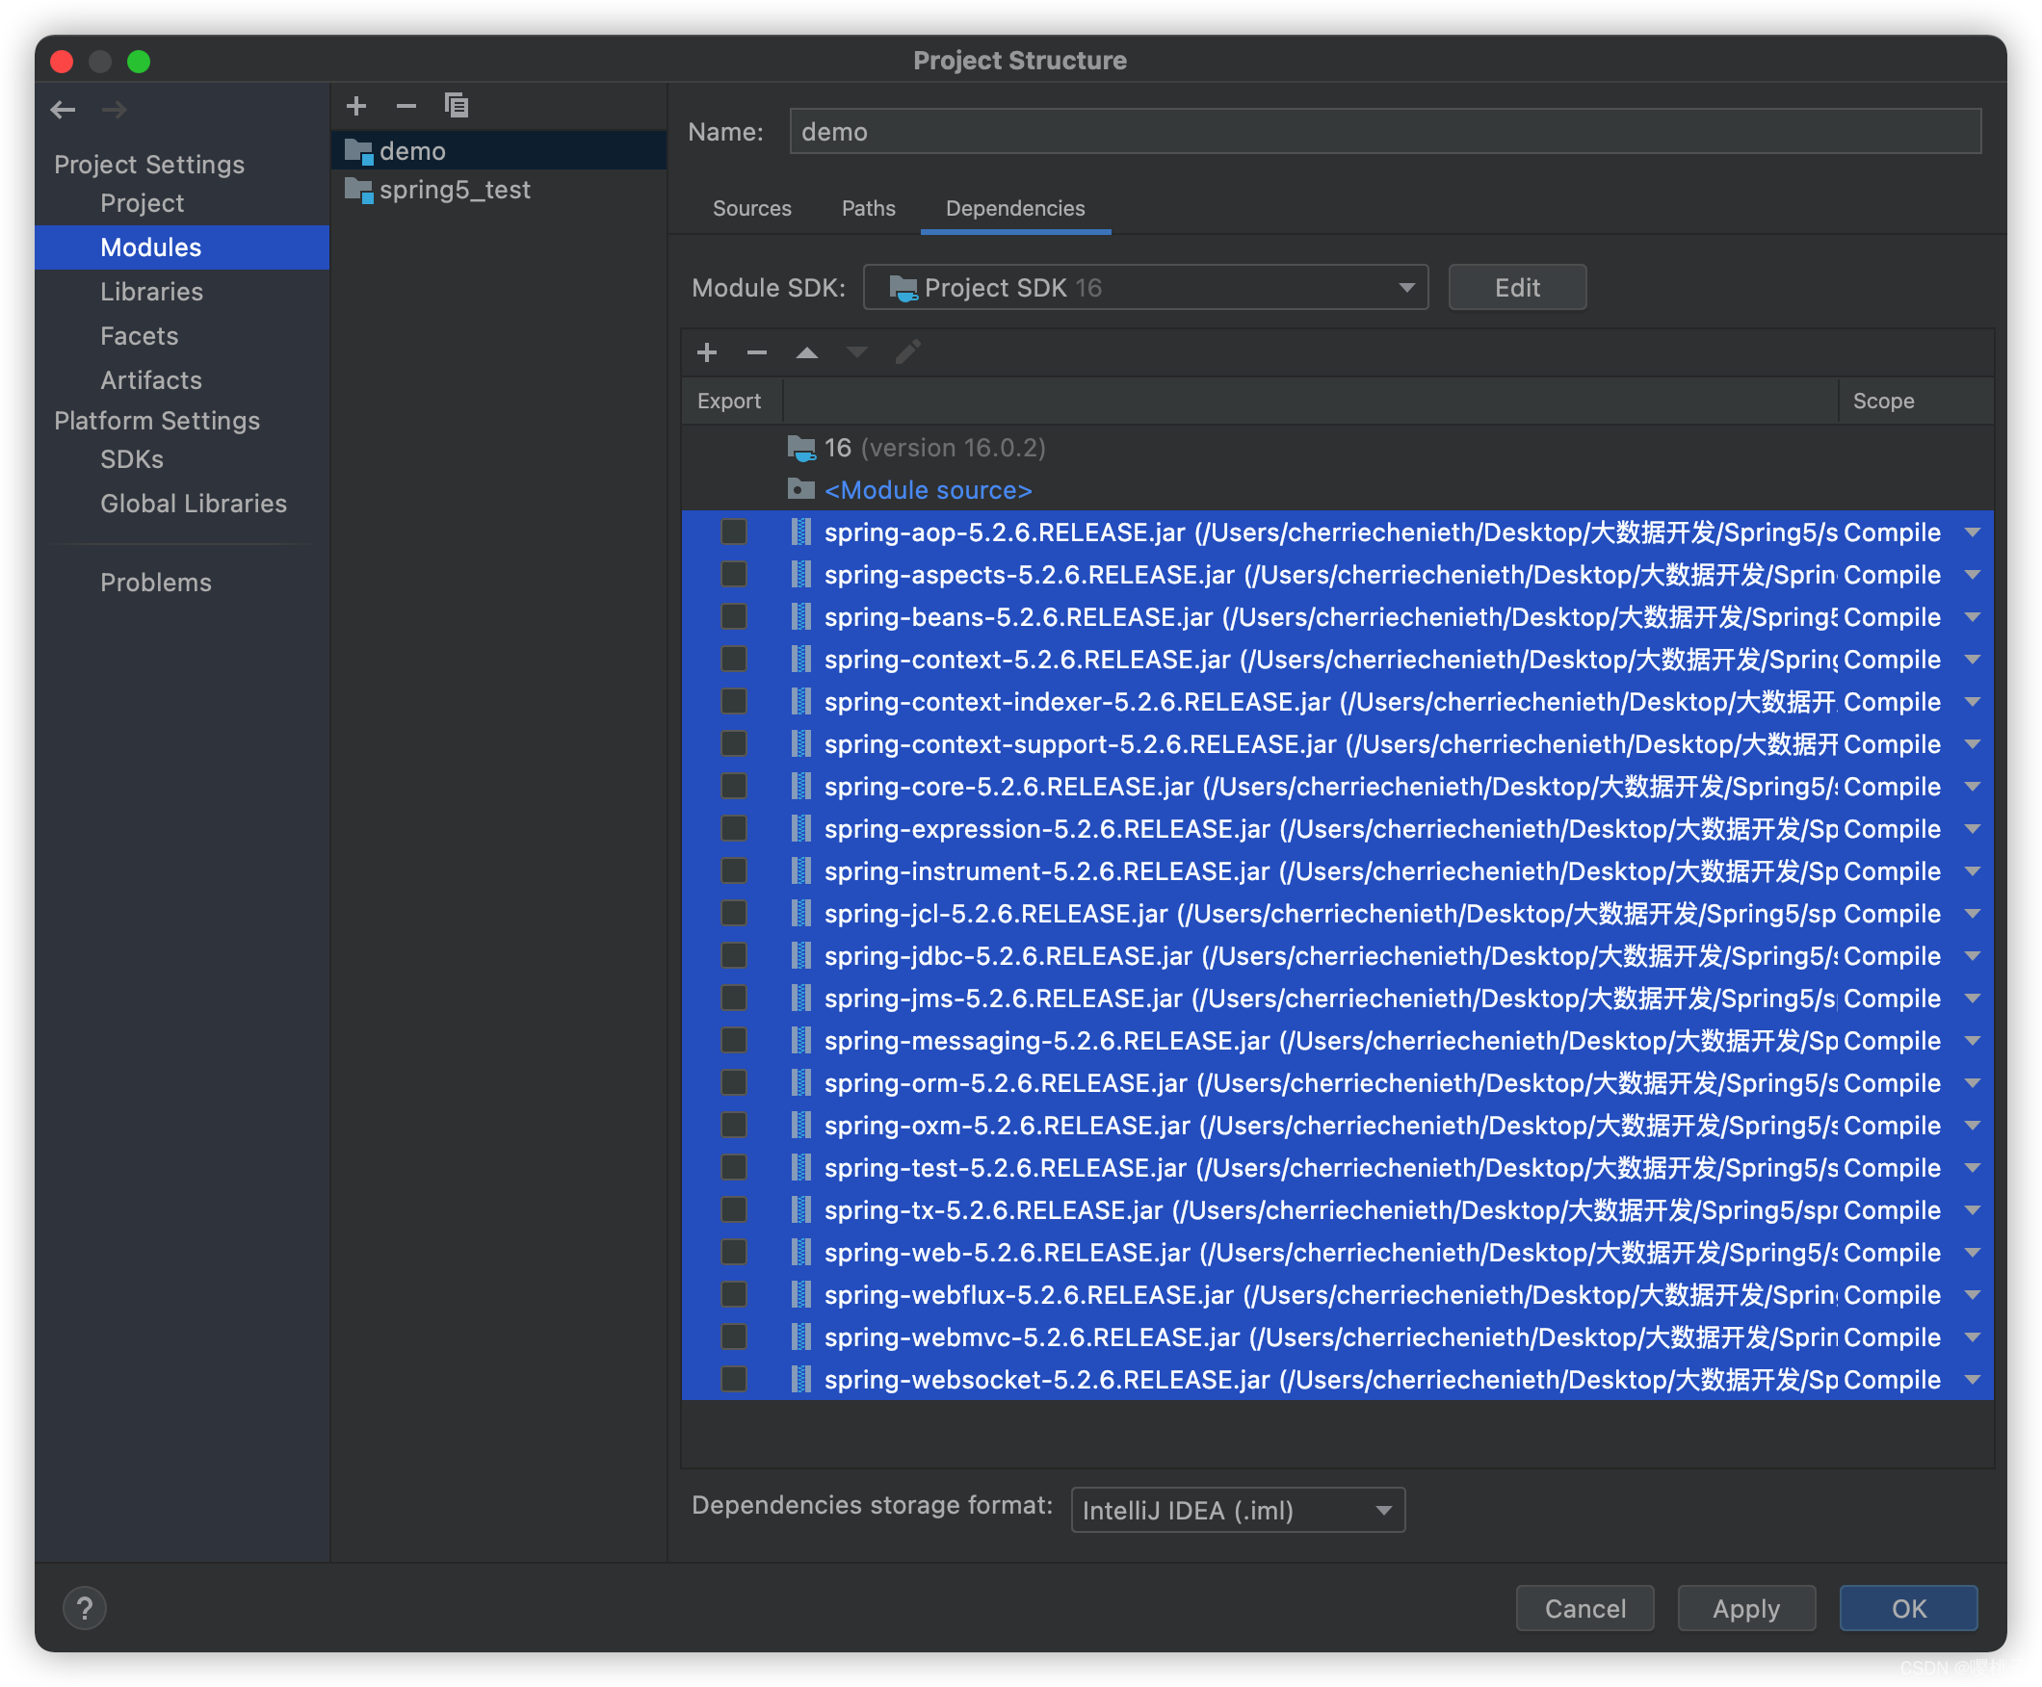Screen dimensions: 2042x1687
Task: Click the Scope column header
Action: click(x=1915, y=401)
